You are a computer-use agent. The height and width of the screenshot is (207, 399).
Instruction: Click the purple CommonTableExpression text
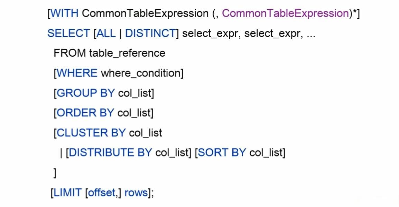click(286, 13)
